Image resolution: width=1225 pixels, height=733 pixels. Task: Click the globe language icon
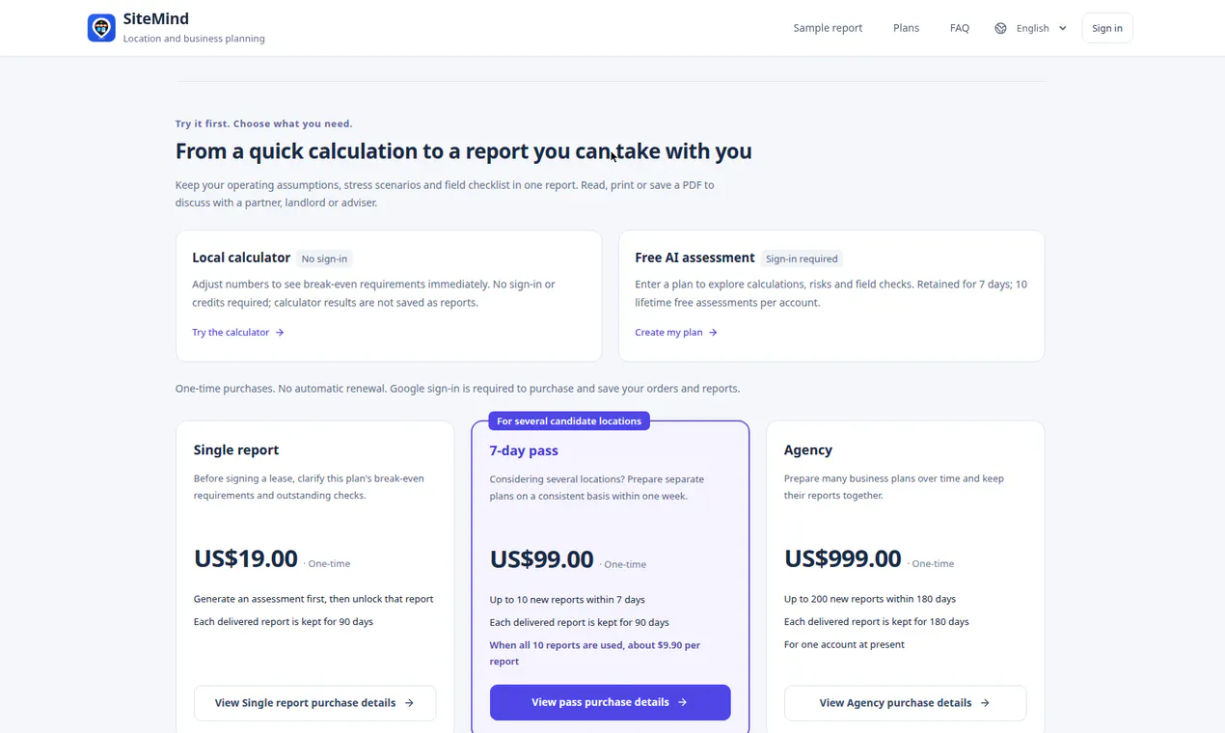[x=1000, y=28]
